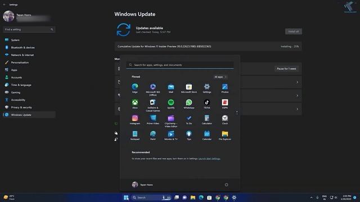This screenshot has height=202, width=360.
Task: Open Task View from the taskbar
Action: [x=177, y=198]
